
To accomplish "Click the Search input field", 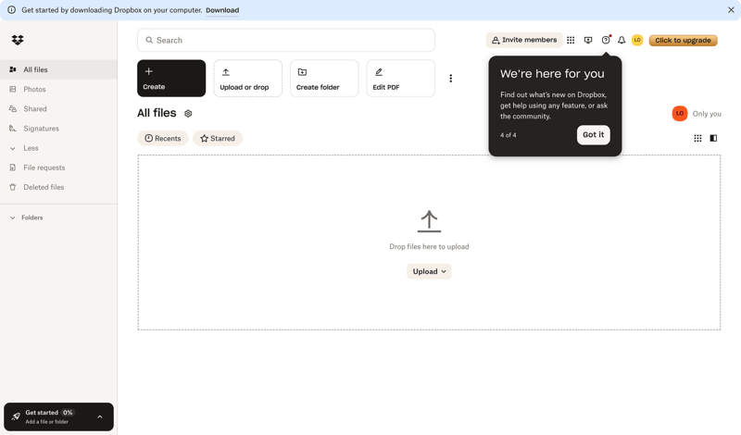I will 286,40.
